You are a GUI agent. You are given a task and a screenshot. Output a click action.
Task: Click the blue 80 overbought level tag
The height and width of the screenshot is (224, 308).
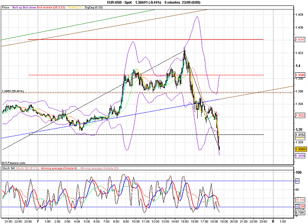297,181
